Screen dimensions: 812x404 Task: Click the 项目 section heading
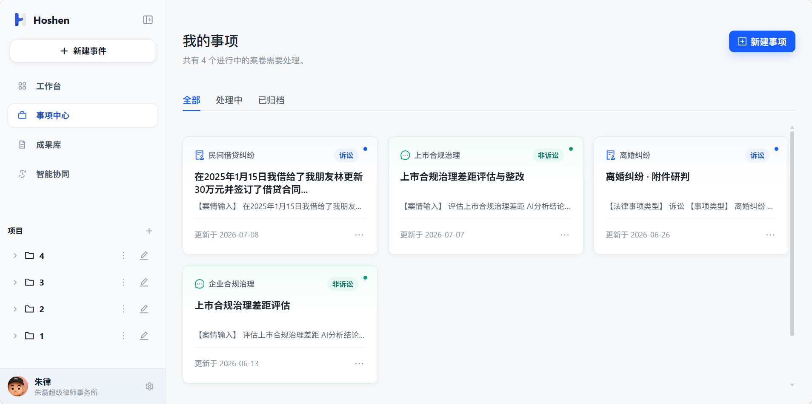click(x=15, y=231)
